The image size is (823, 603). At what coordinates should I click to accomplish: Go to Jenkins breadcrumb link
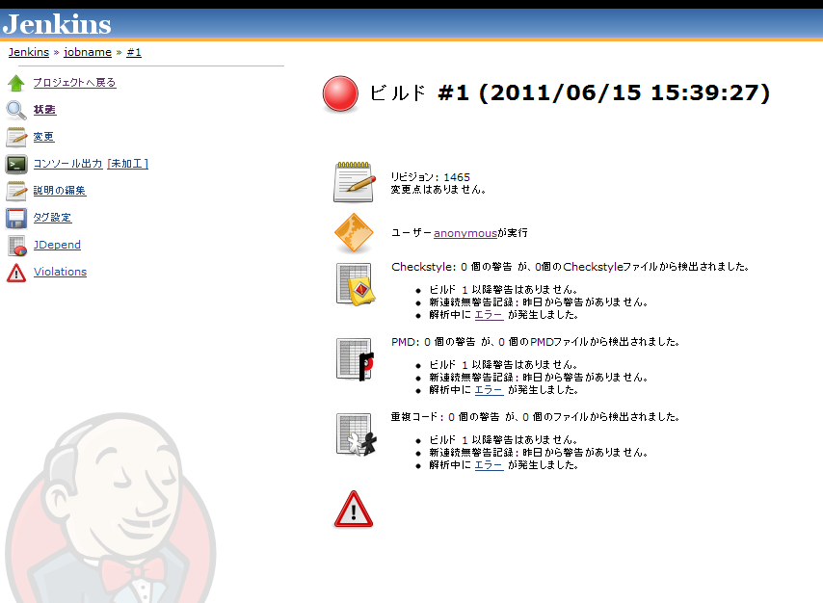click(x=29, y=52)
